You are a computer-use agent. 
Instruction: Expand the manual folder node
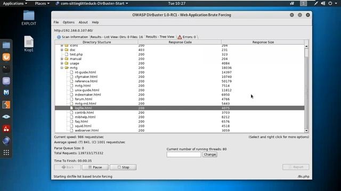(x=62, y=59)
